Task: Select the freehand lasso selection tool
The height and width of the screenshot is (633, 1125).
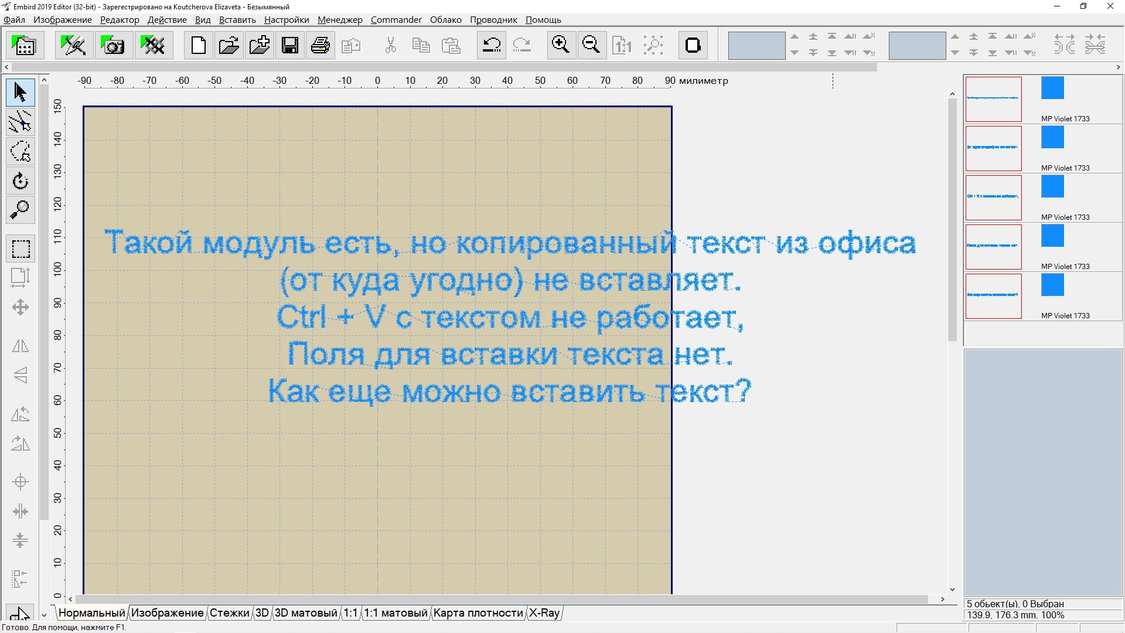Action: pyautogui.click(x=21, y=151)
